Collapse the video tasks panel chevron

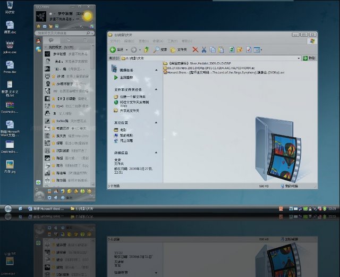coord(156,70)
